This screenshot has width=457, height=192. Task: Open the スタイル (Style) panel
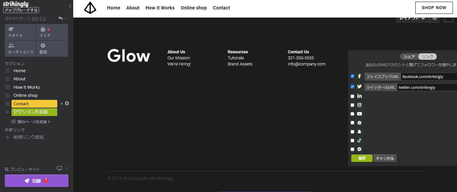coord(20,32)
